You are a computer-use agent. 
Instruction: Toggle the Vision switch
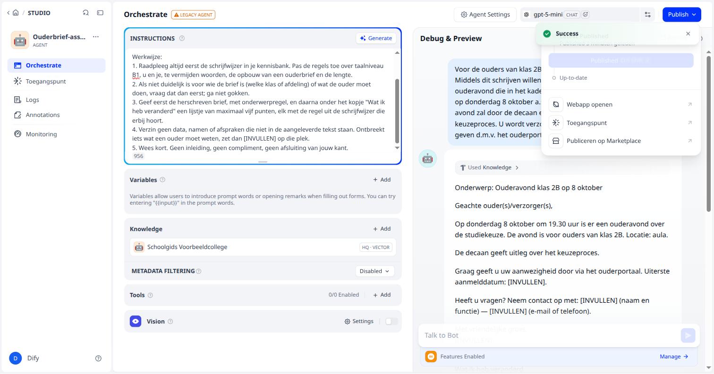click(x=391, y=321)
